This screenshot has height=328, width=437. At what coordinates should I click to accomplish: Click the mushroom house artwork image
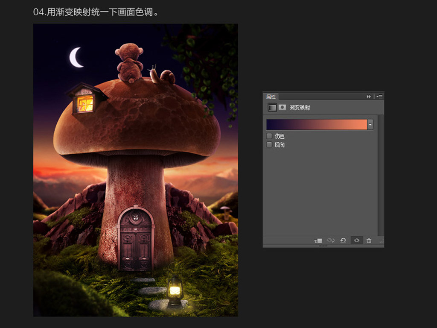[135, 170]
